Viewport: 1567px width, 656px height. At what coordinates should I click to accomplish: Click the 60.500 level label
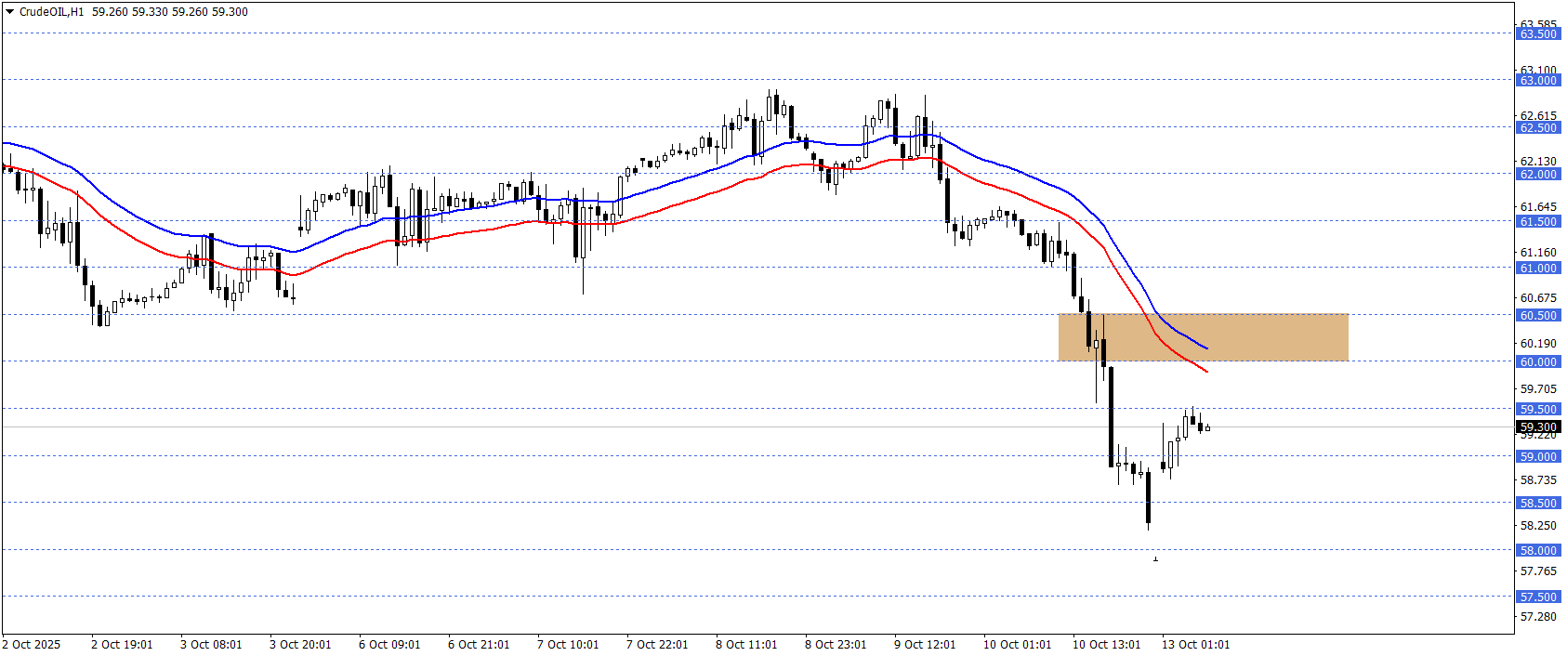[1537, 316]
